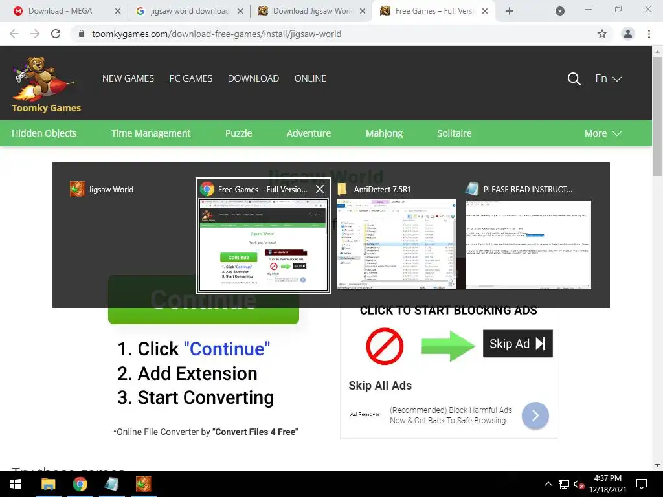Go to Puzzle category

click(x=238, y=133)
